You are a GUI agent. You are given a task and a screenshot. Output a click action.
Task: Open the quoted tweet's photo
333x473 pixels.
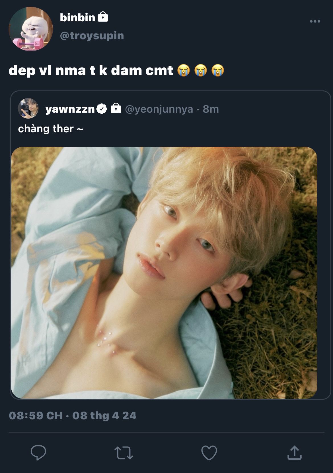tap(164, 272)
